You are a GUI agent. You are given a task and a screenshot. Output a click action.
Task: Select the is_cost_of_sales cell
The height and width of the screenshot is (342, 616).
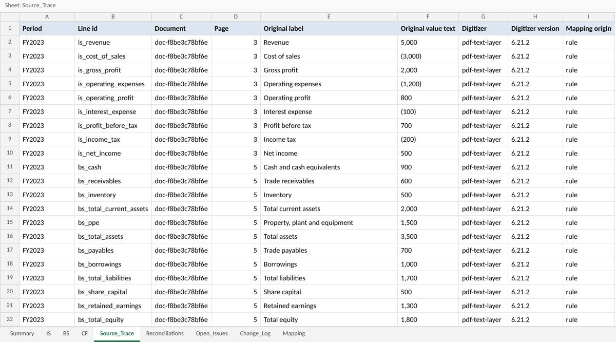[113, 56]
